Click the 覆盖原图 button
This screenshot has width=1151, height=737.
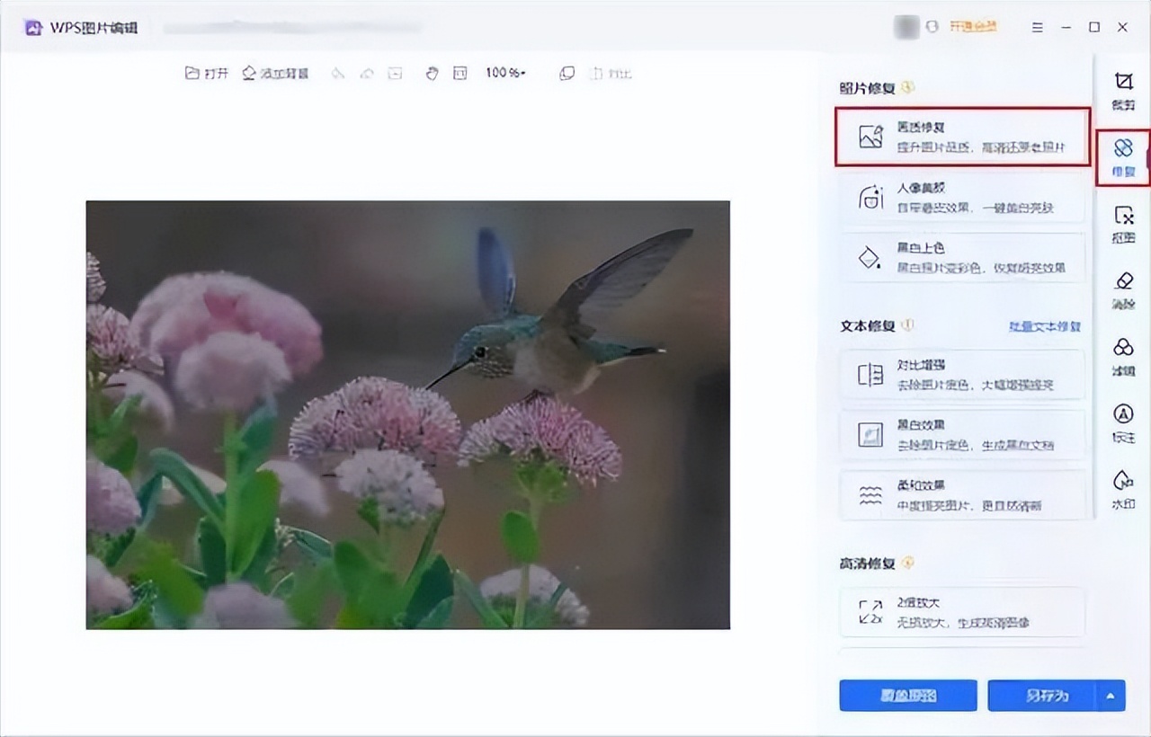pos(907,695)
